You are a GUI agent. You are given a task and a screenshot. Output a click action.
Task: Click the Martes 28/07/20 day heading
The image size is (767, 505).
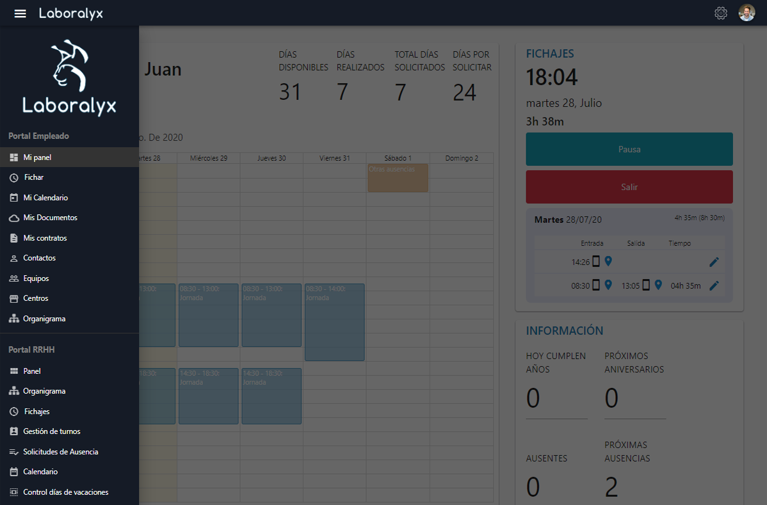point(568,220)
